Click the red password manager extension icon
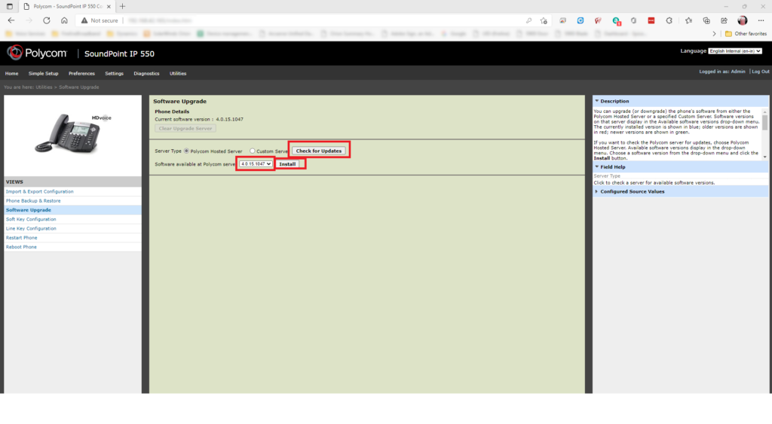Viewport: 772px width, 424px height. (x=651, y=20)
